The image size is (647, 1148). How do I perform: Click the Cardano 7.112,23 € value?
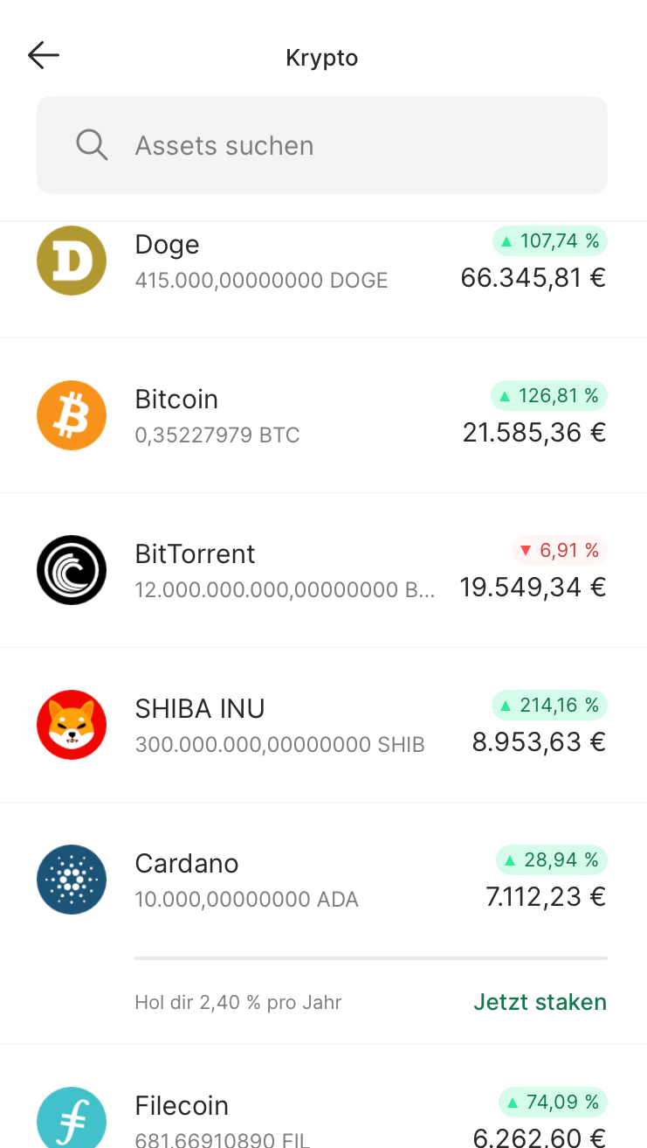point(546,897)
